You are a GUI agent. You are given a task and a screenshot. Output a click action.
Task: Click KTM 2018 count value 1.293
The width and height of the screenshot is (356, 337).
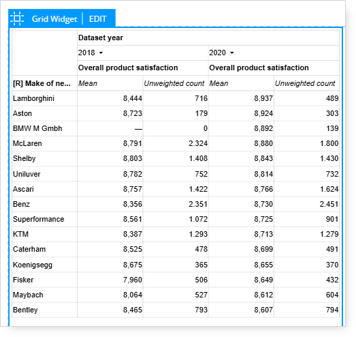pos(199,234)
